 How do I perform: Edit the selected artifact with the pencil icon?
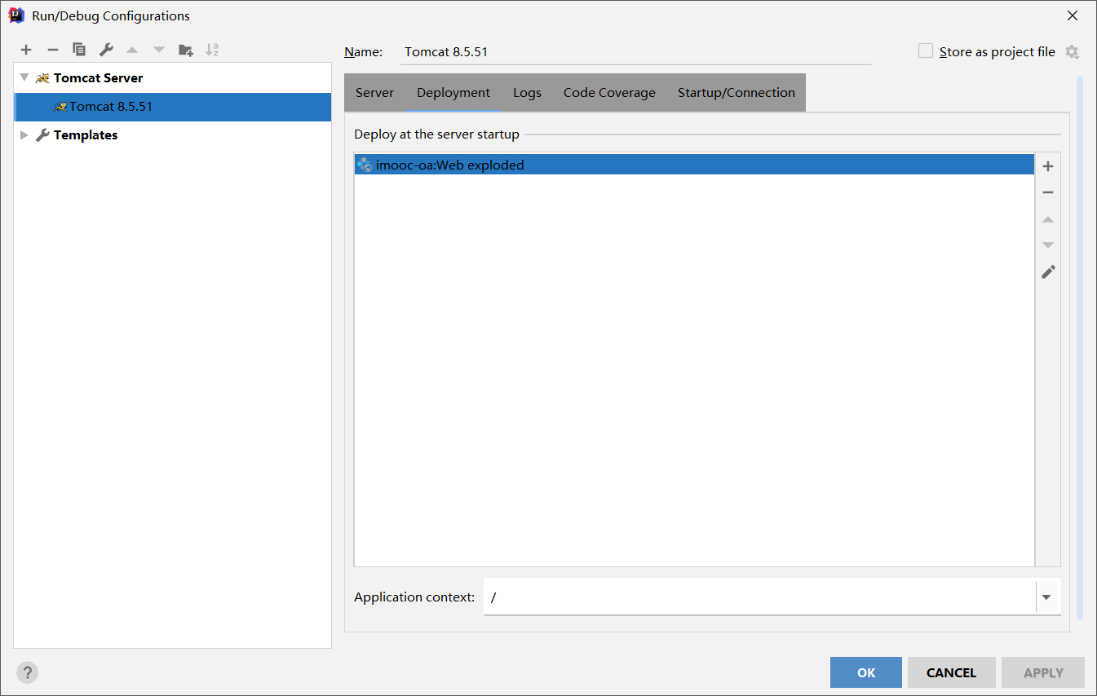coord(1048,272)
